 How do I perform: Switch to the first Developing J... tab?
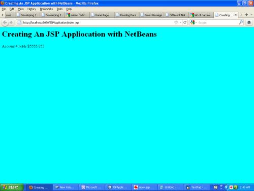point(27,15)
